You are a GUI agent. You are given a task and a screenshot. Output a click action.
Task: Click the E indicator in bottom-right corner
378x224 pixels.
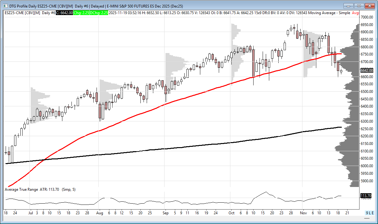pos(373,213)
